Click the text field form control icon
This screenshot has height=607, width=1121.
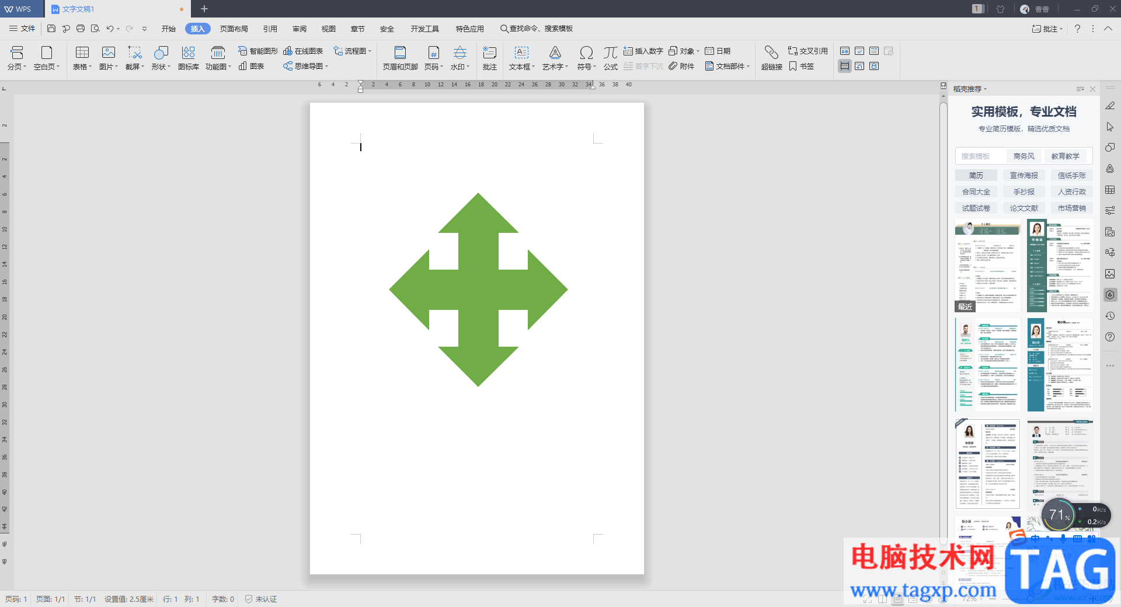point(845,51)
